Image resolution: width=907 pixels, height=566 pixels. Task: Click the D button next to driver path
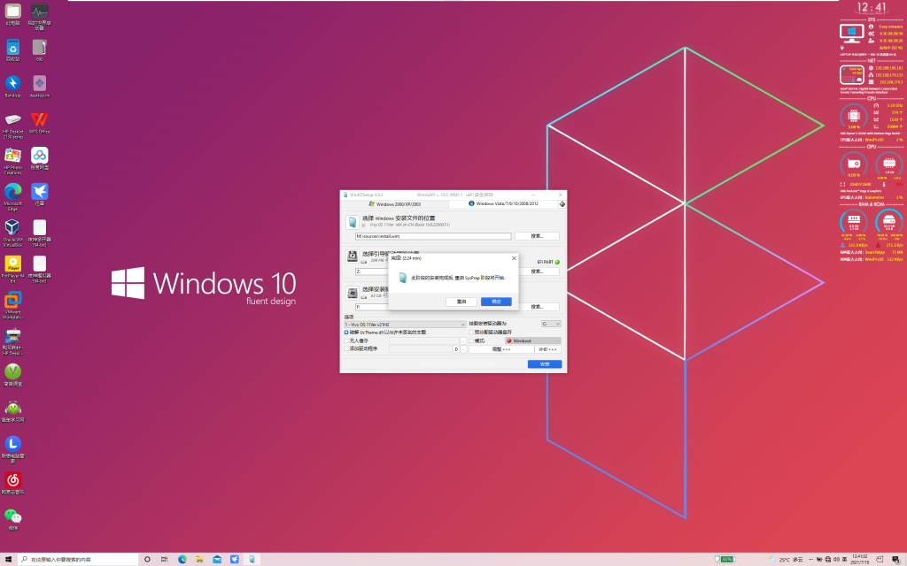(x=456, y=348)
